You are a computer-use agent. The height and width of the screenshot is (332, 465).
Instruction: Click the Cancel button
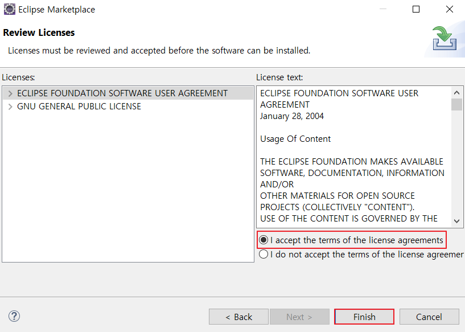click(x=429, y=317)
